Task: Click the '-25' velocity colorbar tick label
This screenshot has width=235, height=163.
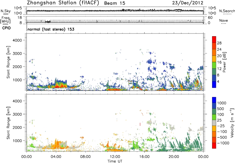Action: click(221, 126)
